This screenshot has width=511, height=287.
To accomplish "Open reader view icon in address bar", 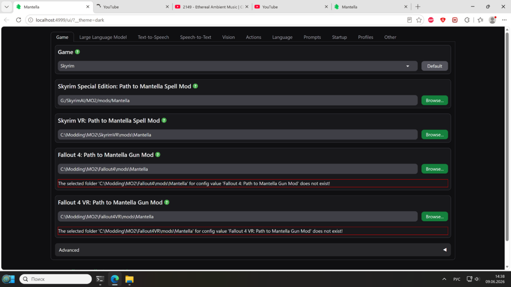I will (409, 20).
